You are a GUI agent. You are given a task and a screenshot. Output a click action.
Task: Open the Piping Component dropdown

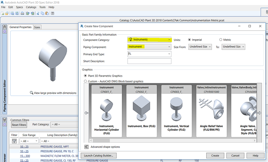point(149,47)
